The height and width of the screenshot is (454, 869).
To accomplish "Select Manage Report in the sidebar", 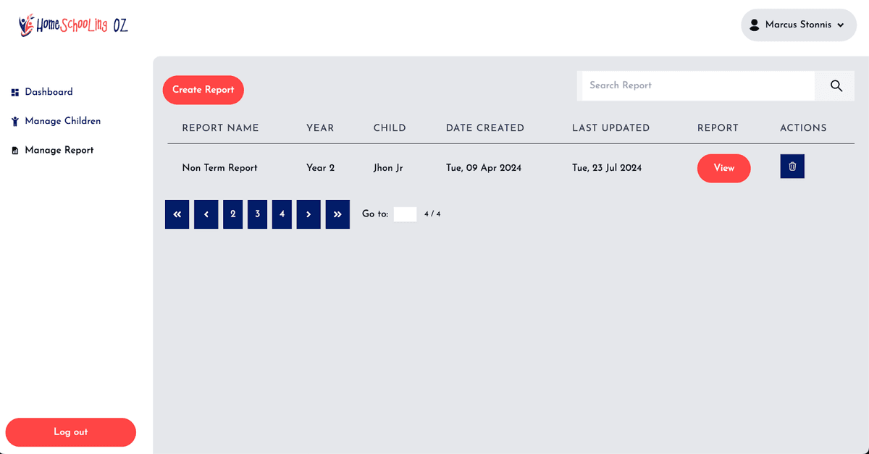I will tap(59, 150).
